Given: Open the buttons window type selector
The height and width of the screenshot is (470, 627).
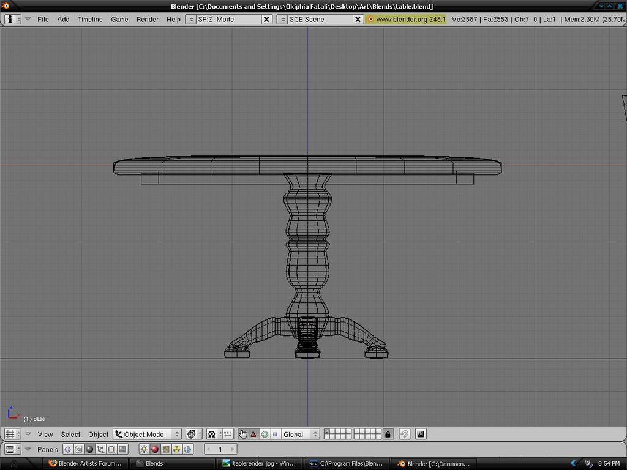Looking at the screenshot, I should pos(12,450).
